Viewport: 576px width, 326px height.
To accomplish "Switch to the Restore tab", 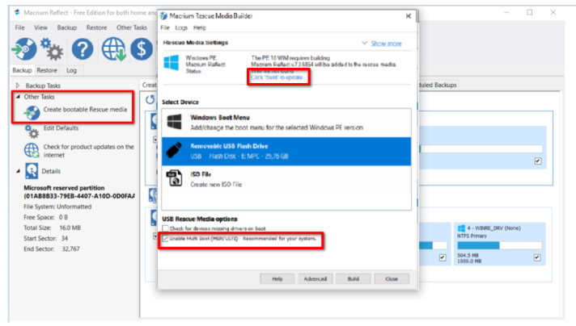I will (x=47, y=70).
